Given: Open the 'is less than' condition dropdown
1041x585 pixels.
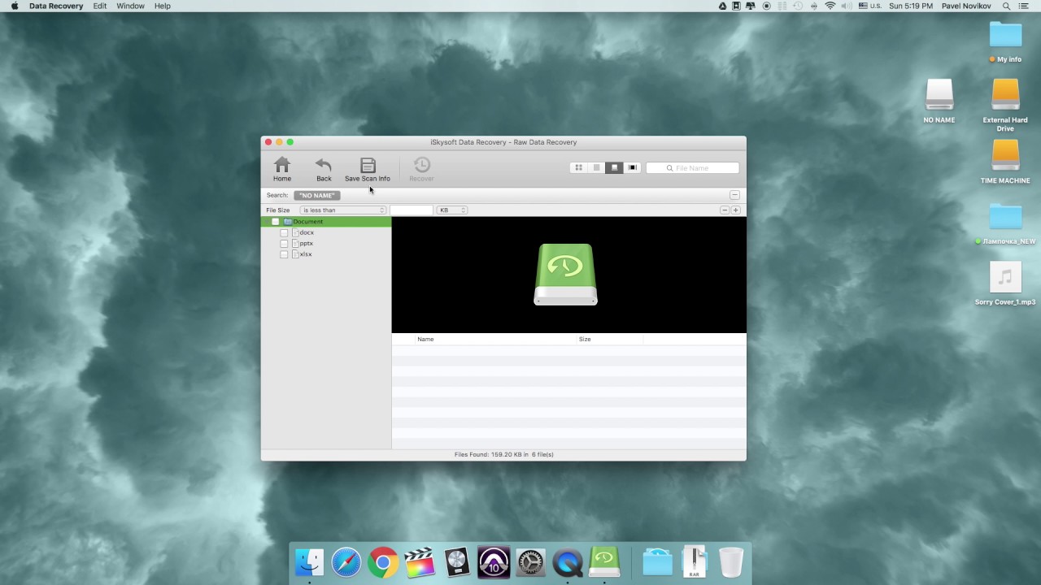Looking at the screenshot, I should point(343,210).
